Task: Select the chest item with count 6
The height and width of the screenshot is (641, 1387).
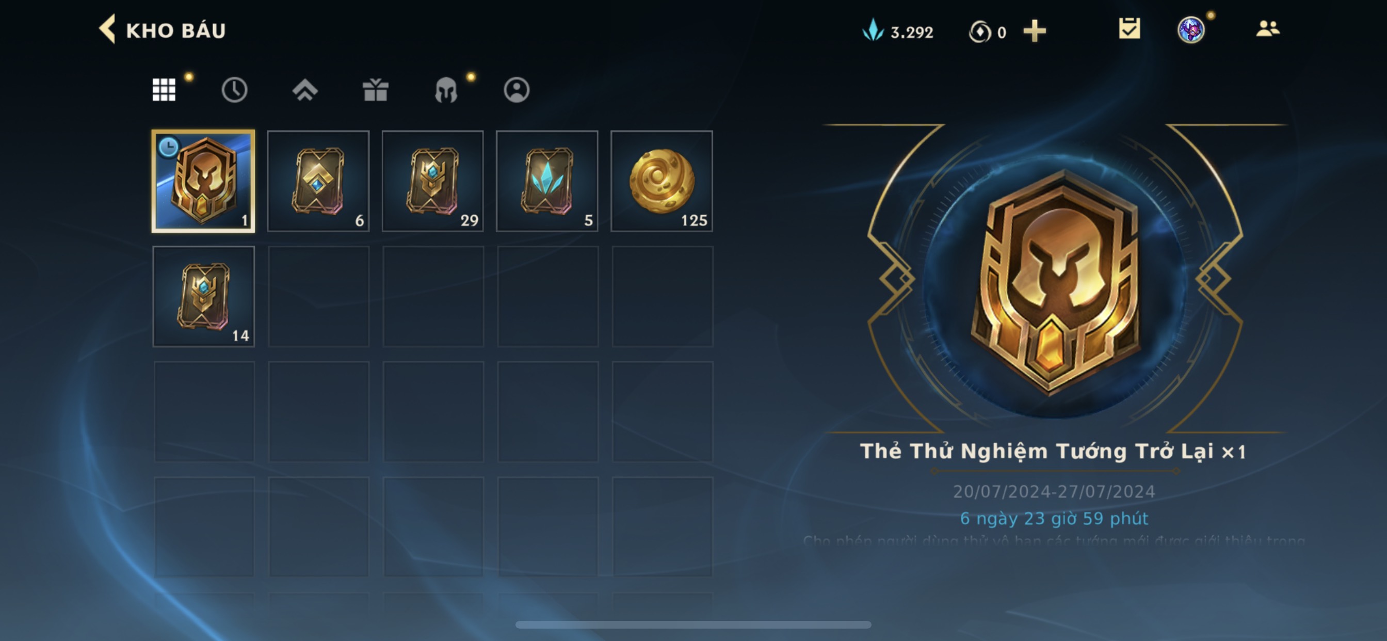Action: point(318,181)
